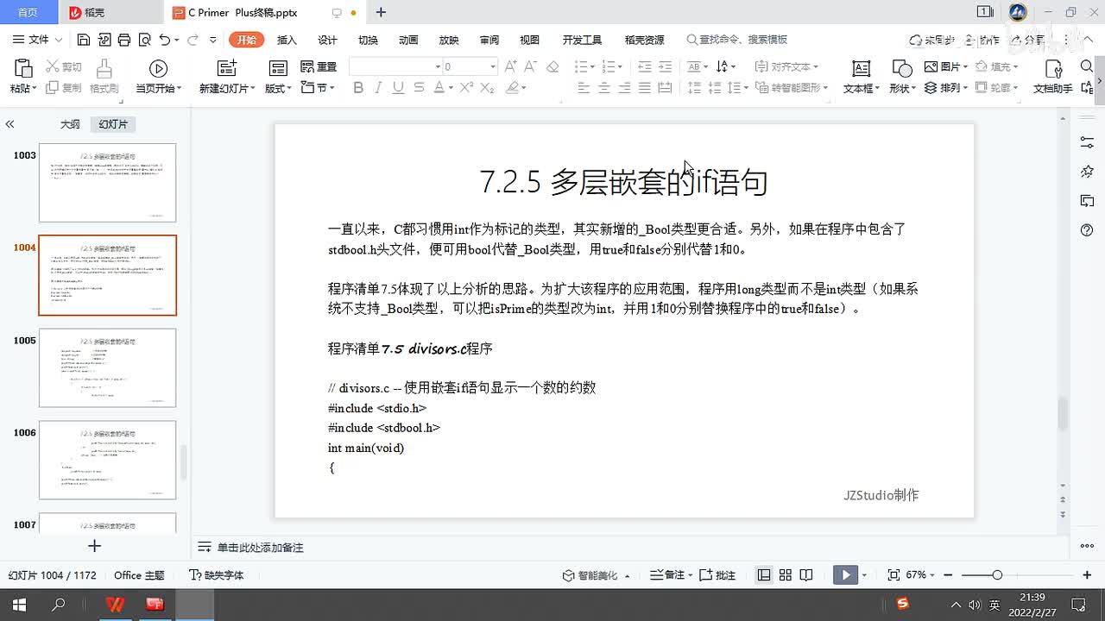Open Windows Start menu
Screen dimensions: 1105x621
[18, 605]
